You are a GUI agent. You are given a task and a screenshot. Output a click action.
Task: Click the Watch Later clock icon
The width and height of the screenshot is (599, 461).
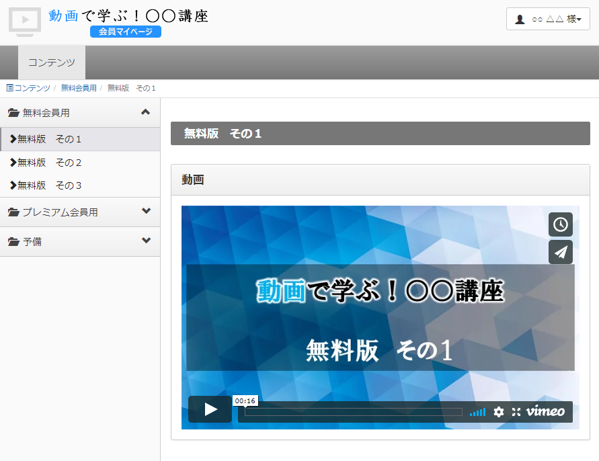coord(561,224)
